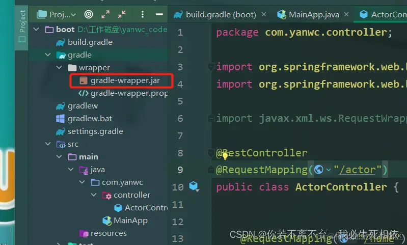The image size is (407, 245).
Task: Collapse the gradle folder
Action: (48, 55)
